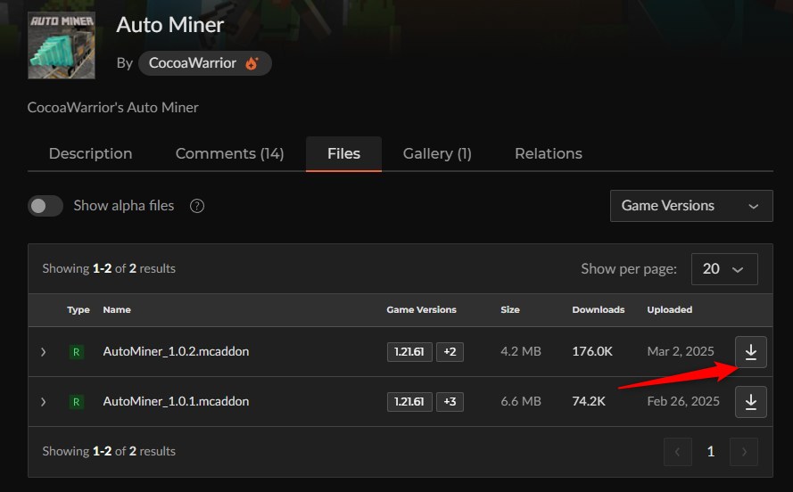Open the Gallery (1) tab

click(x=437, y=153)
